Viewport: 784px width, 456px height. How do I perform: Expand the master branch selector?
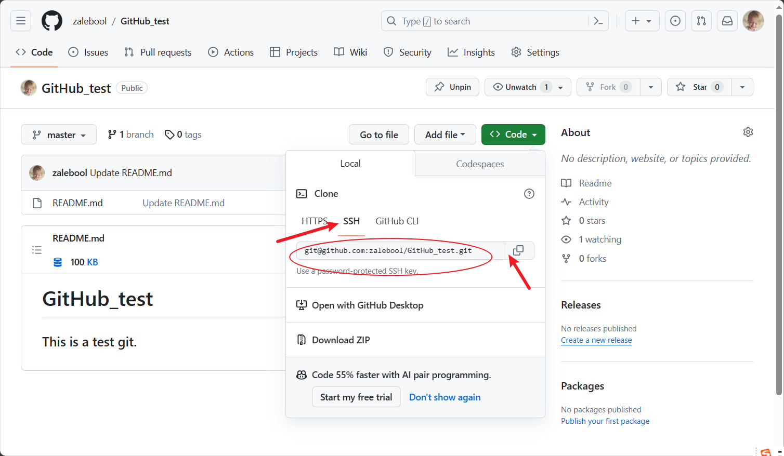tap(59, 135)
